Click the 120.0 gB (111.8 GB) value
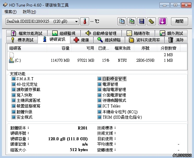Image resolution: width=194 pixels, height=158 pixels. 68,139
